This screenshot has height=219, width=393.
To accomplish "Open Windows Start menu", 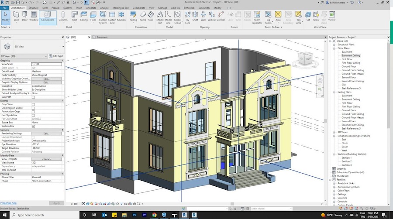I will (4, 215).
